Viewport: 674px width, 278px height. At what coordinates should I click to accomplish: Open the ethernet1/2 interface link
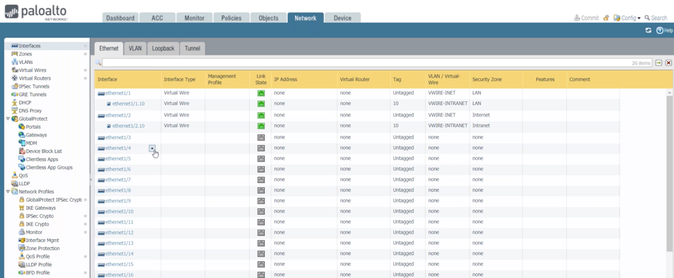[x=118, y=116]
